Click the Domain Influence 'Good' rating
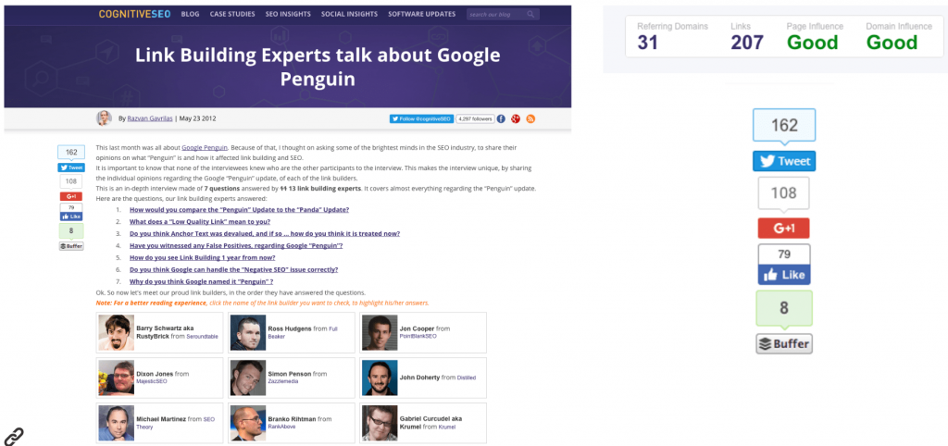Screen dimensions: 948x446 point(892,43)
